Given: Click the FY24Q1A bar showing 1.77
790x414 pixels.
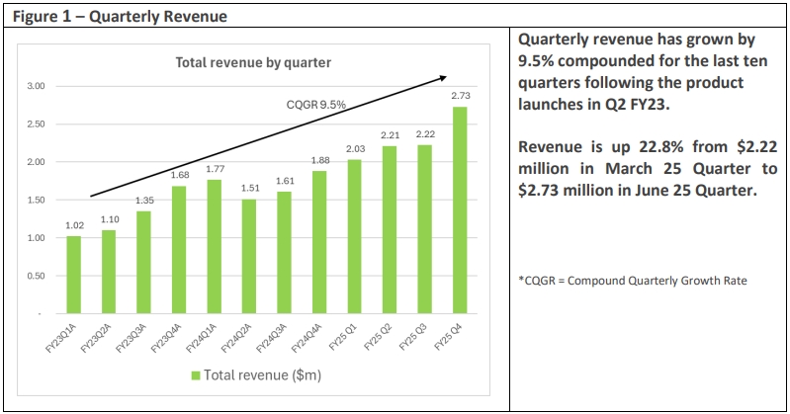Looking at the screenshot, I should pos(215,247).
